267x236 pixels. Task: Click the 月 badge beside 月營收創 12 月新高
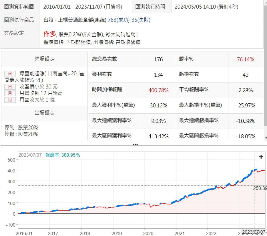point(10,93)
